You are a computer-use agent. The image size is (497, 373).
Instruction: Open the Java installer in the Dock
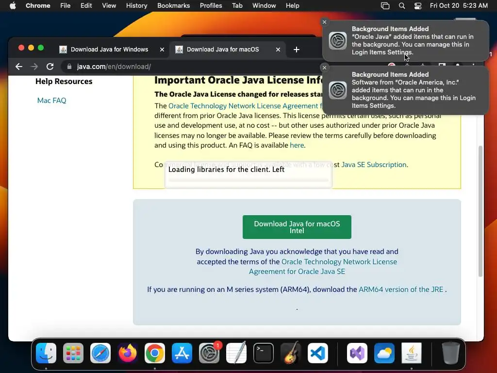pyautogui.click(x=412, y=353)
